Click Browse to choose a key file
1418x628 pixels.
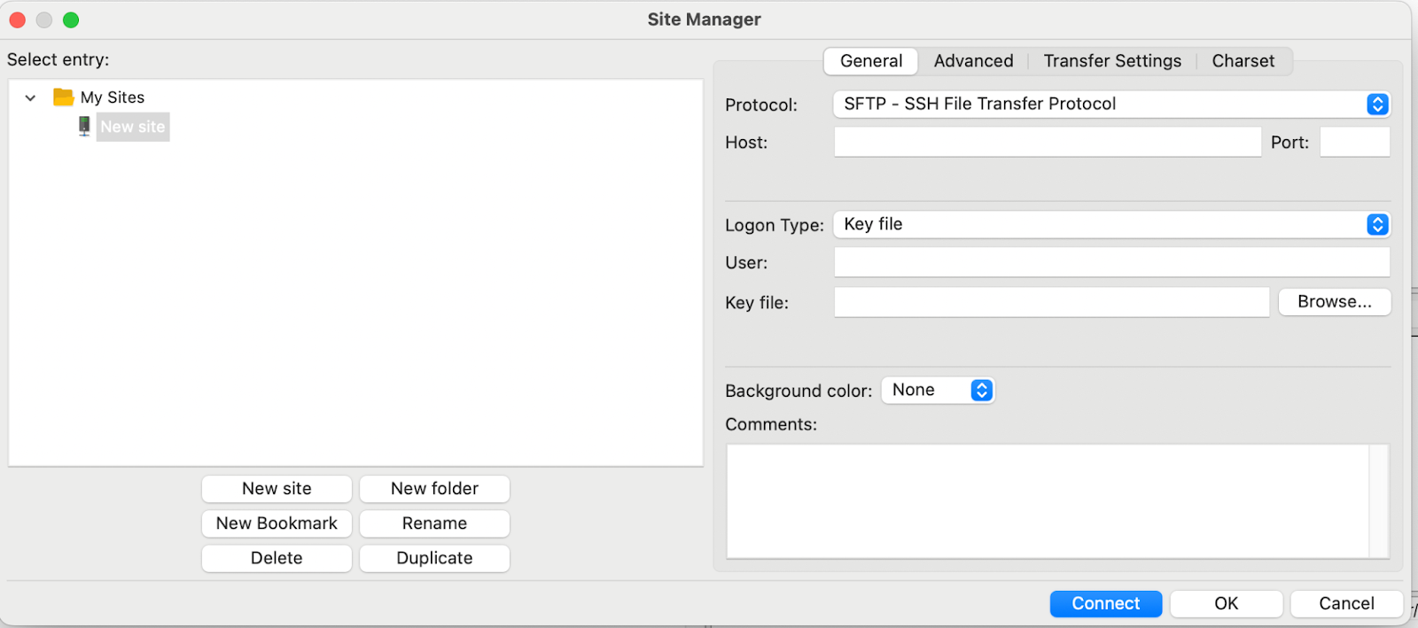[x=1335, y=302]
